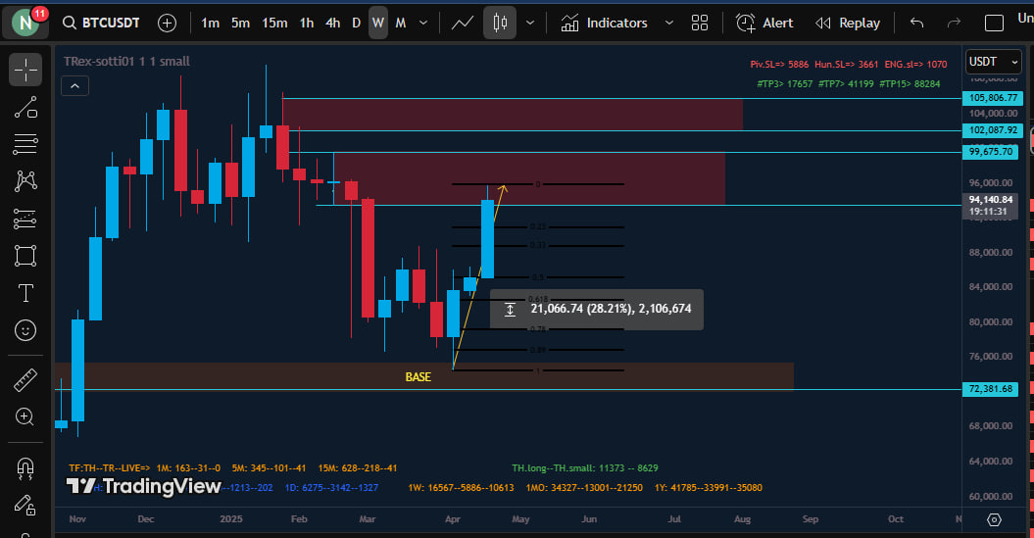Select the crosshair cursor tool
1034x538 pixels.
(25, 70)
